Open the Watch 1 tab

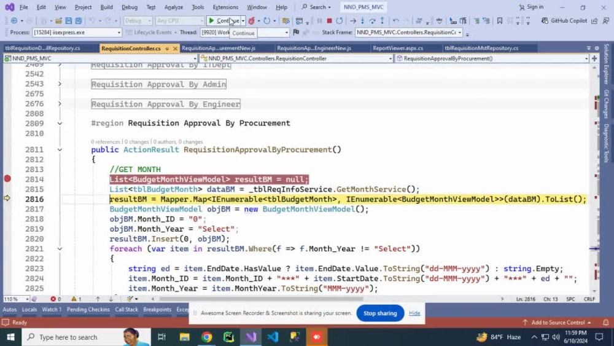[52, 310]
